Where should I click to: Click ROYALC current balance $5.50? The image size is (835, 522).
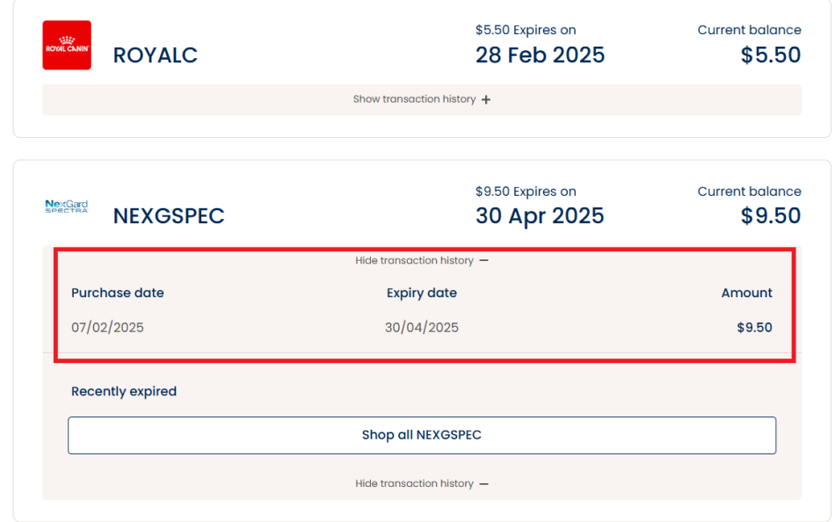(771, 55)
